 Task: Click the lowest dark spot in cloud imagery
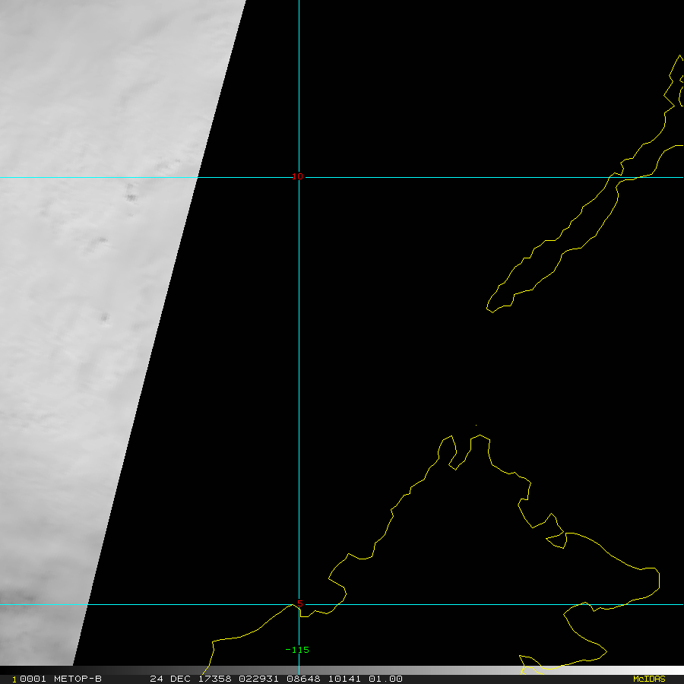point(104,317)
